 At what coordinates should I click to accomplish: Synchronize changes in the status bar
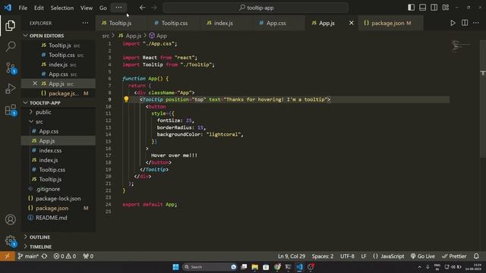coord(44,256)
